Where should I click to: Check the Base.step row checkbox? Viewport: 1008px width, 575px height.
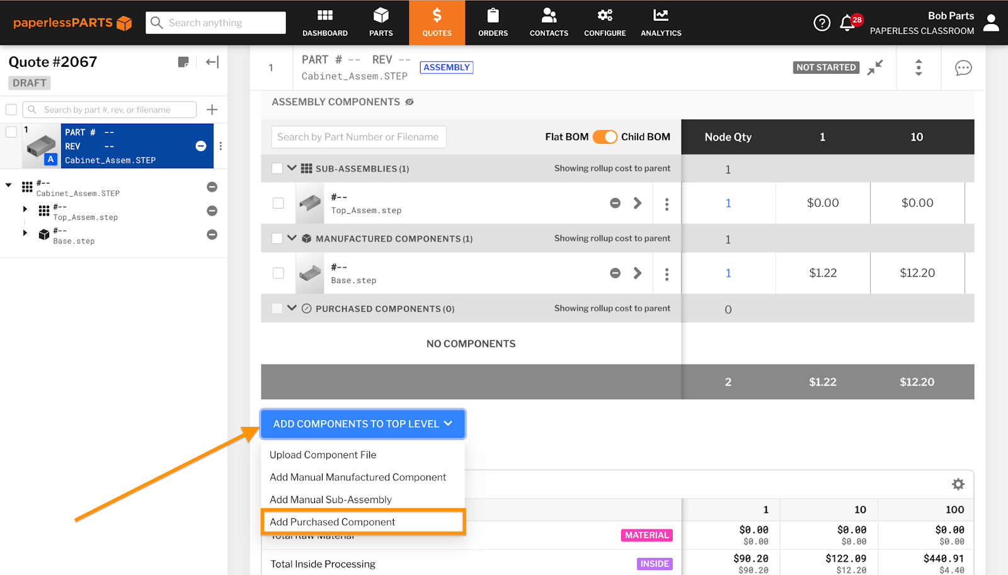(278, 273)
